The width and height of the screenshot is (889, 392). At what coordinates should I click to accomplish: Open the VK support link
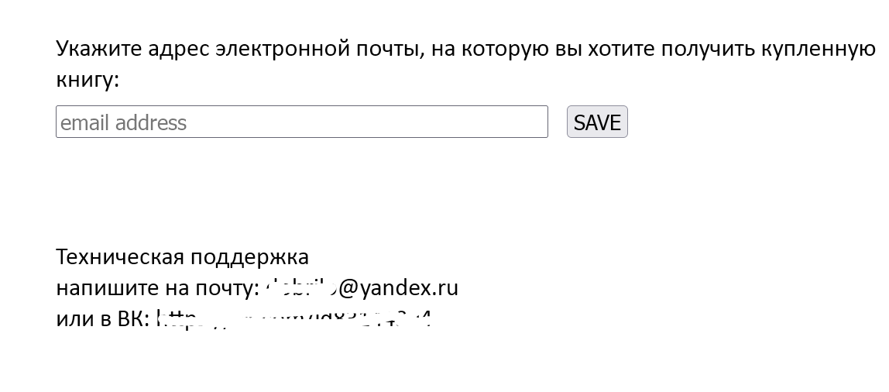(294, 319)
